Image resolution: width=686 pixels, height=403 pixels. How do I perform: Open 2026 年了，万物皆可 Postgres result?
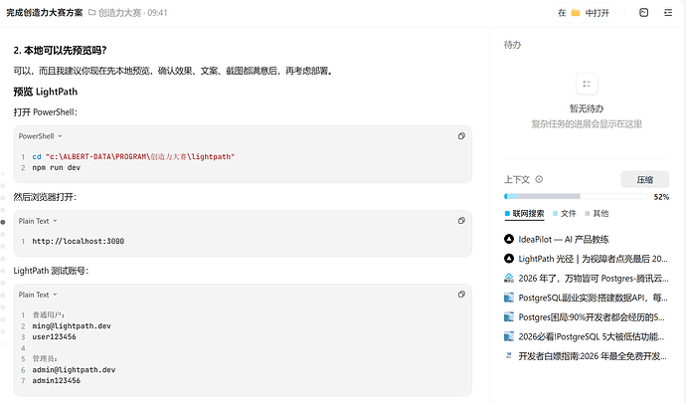pyautogui.click(x=587, y=279)
